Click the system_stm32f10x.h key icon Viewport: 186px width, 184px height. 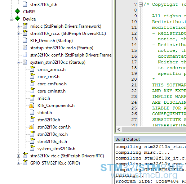pyautogui.click(x=32, y=148)
